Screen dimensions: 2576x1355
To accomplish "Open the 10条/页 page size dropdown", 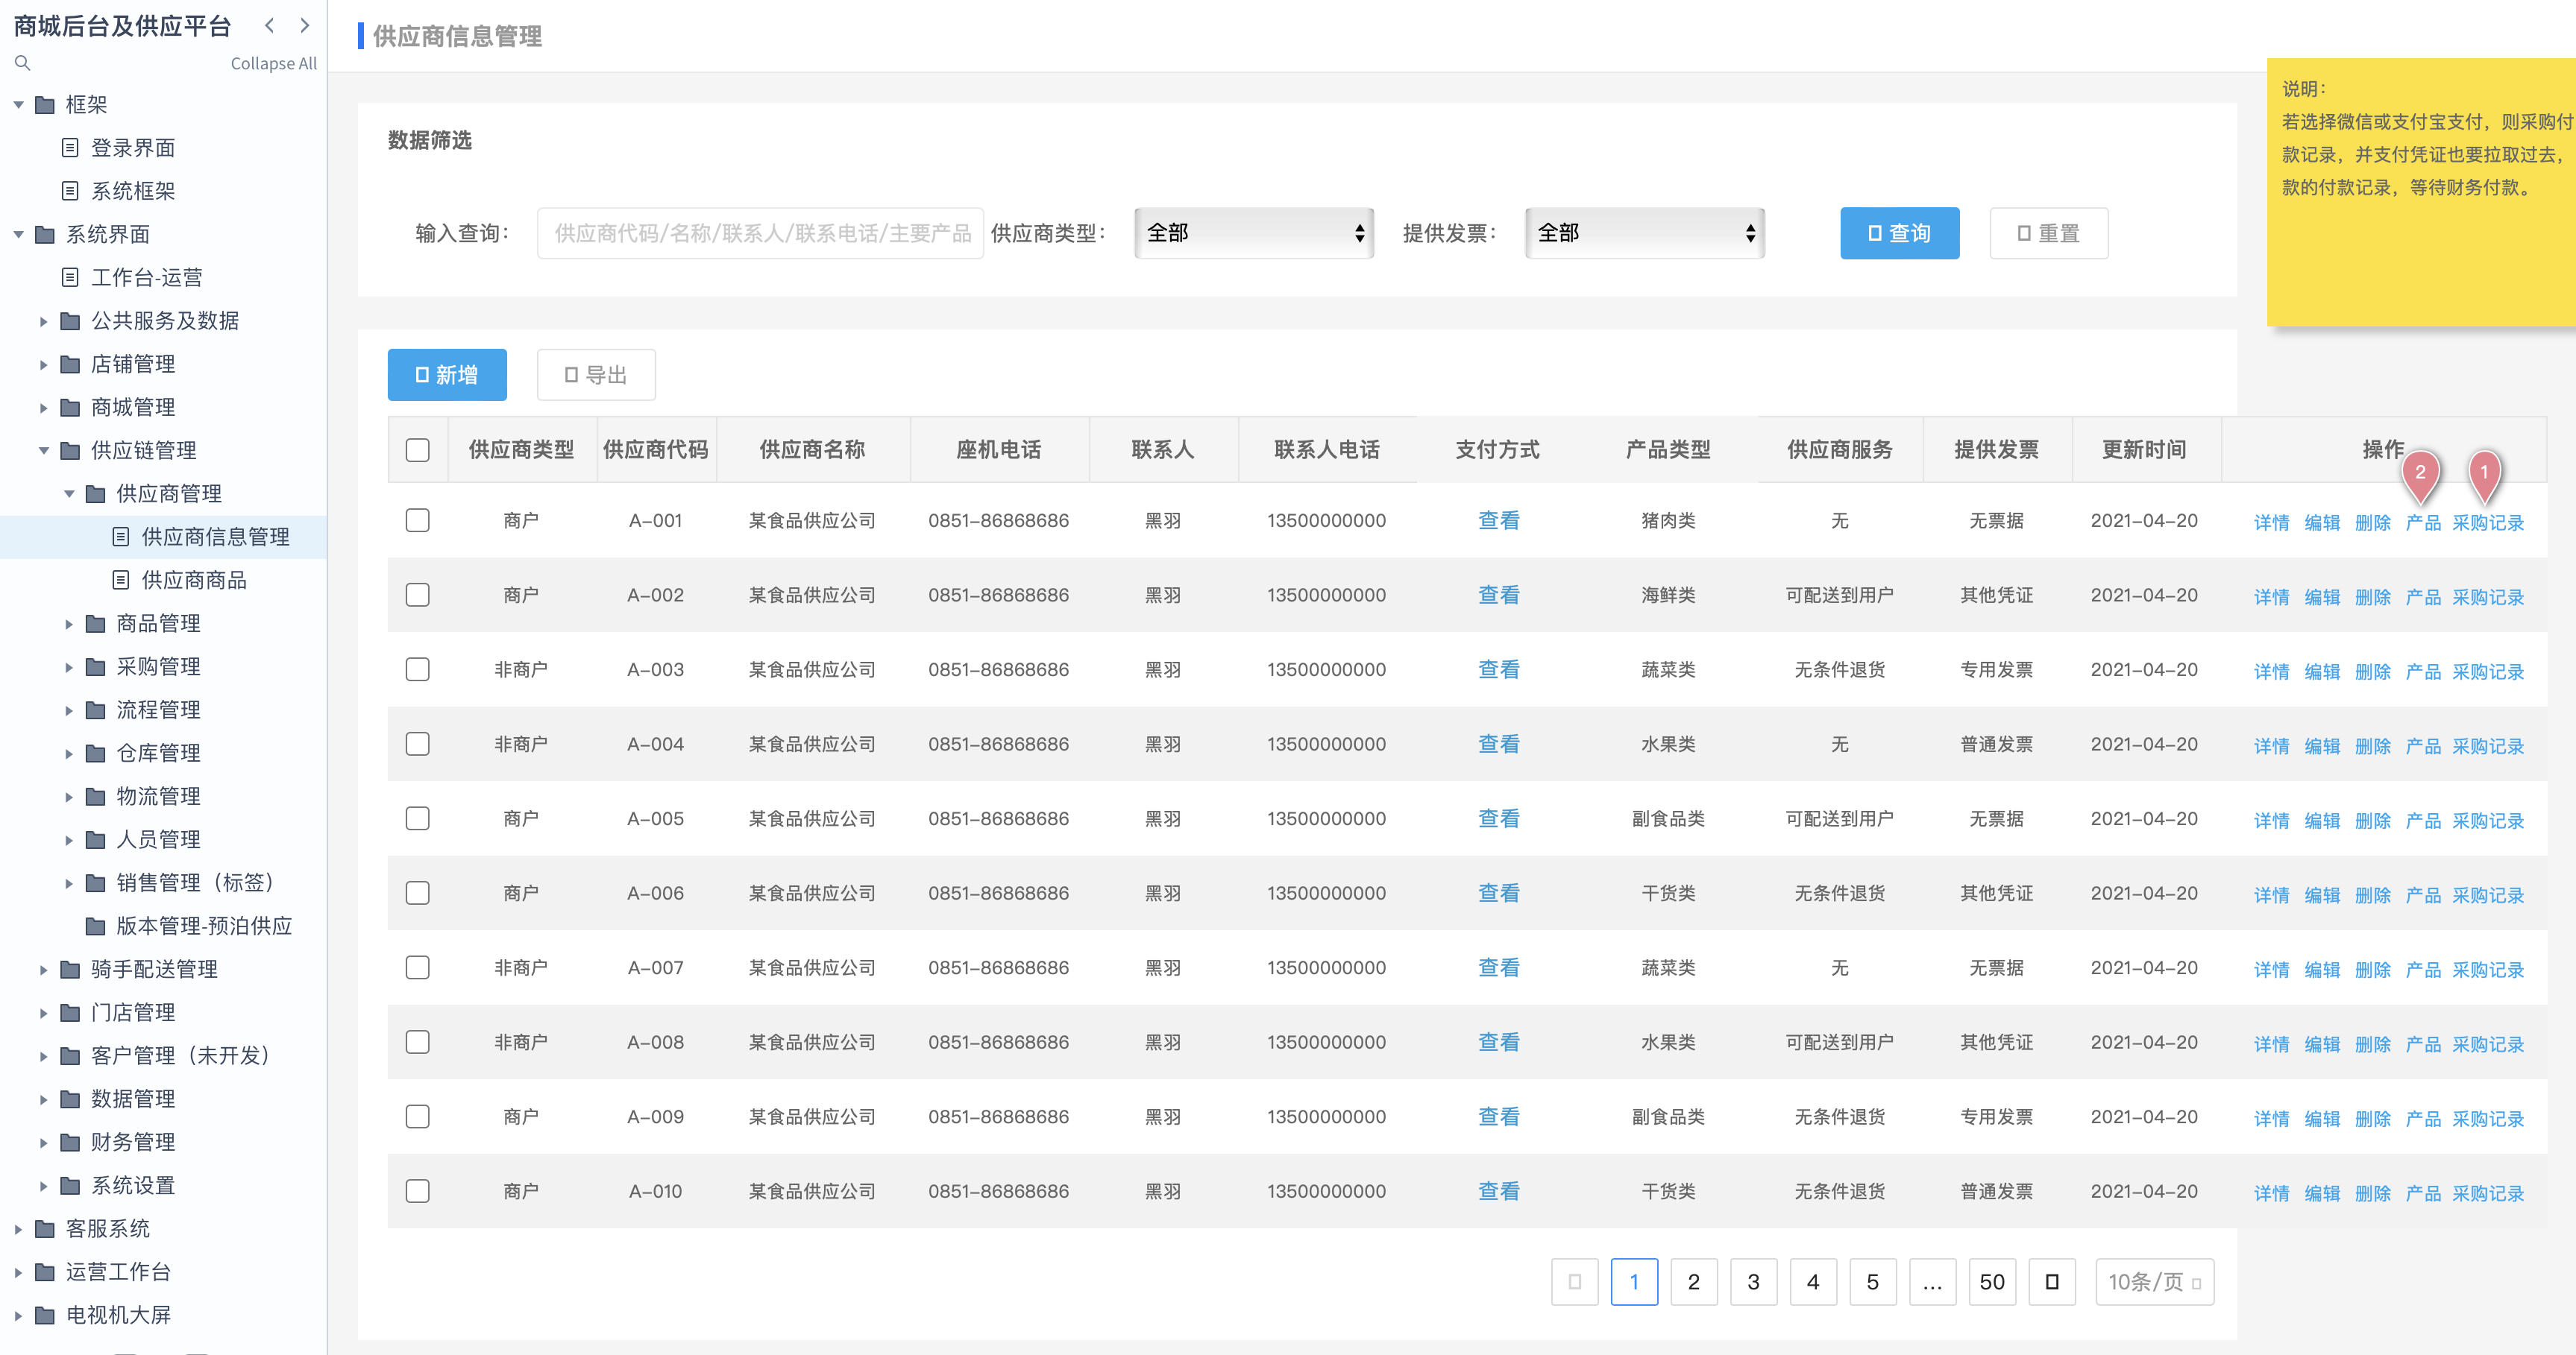I will click(x=2155, y=1281).
